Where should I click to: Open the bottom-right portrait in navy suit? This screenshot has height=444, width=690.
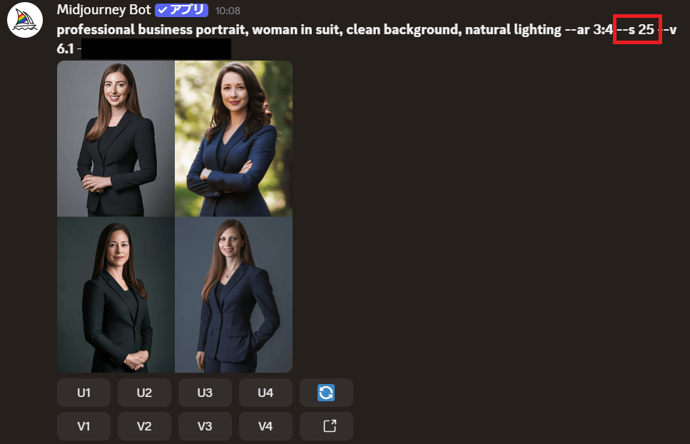pyautogui.click(x=233, y=294)
